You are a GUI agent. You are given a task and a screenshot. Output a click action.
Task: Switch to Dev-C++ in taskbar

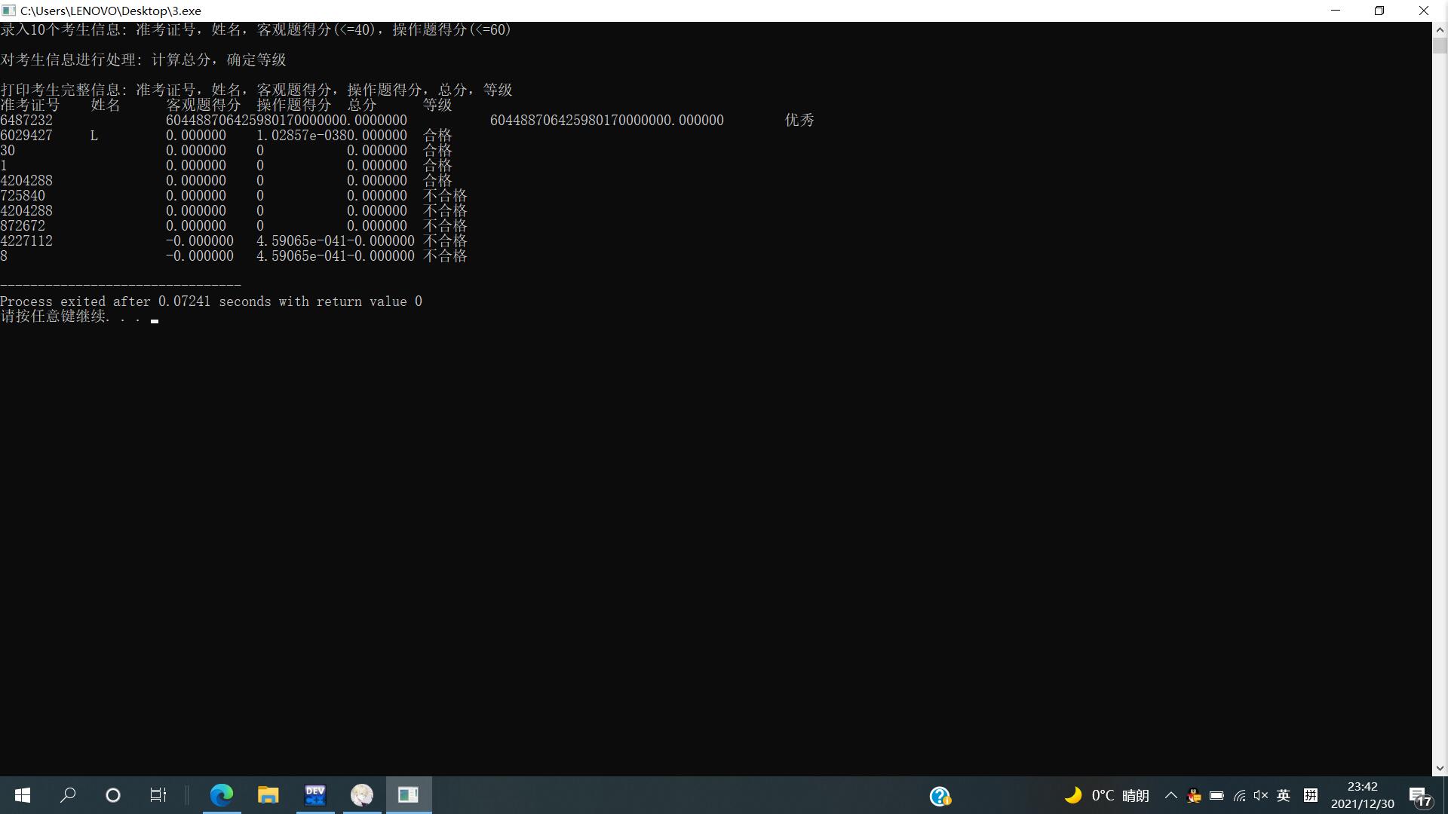(315, 795)
